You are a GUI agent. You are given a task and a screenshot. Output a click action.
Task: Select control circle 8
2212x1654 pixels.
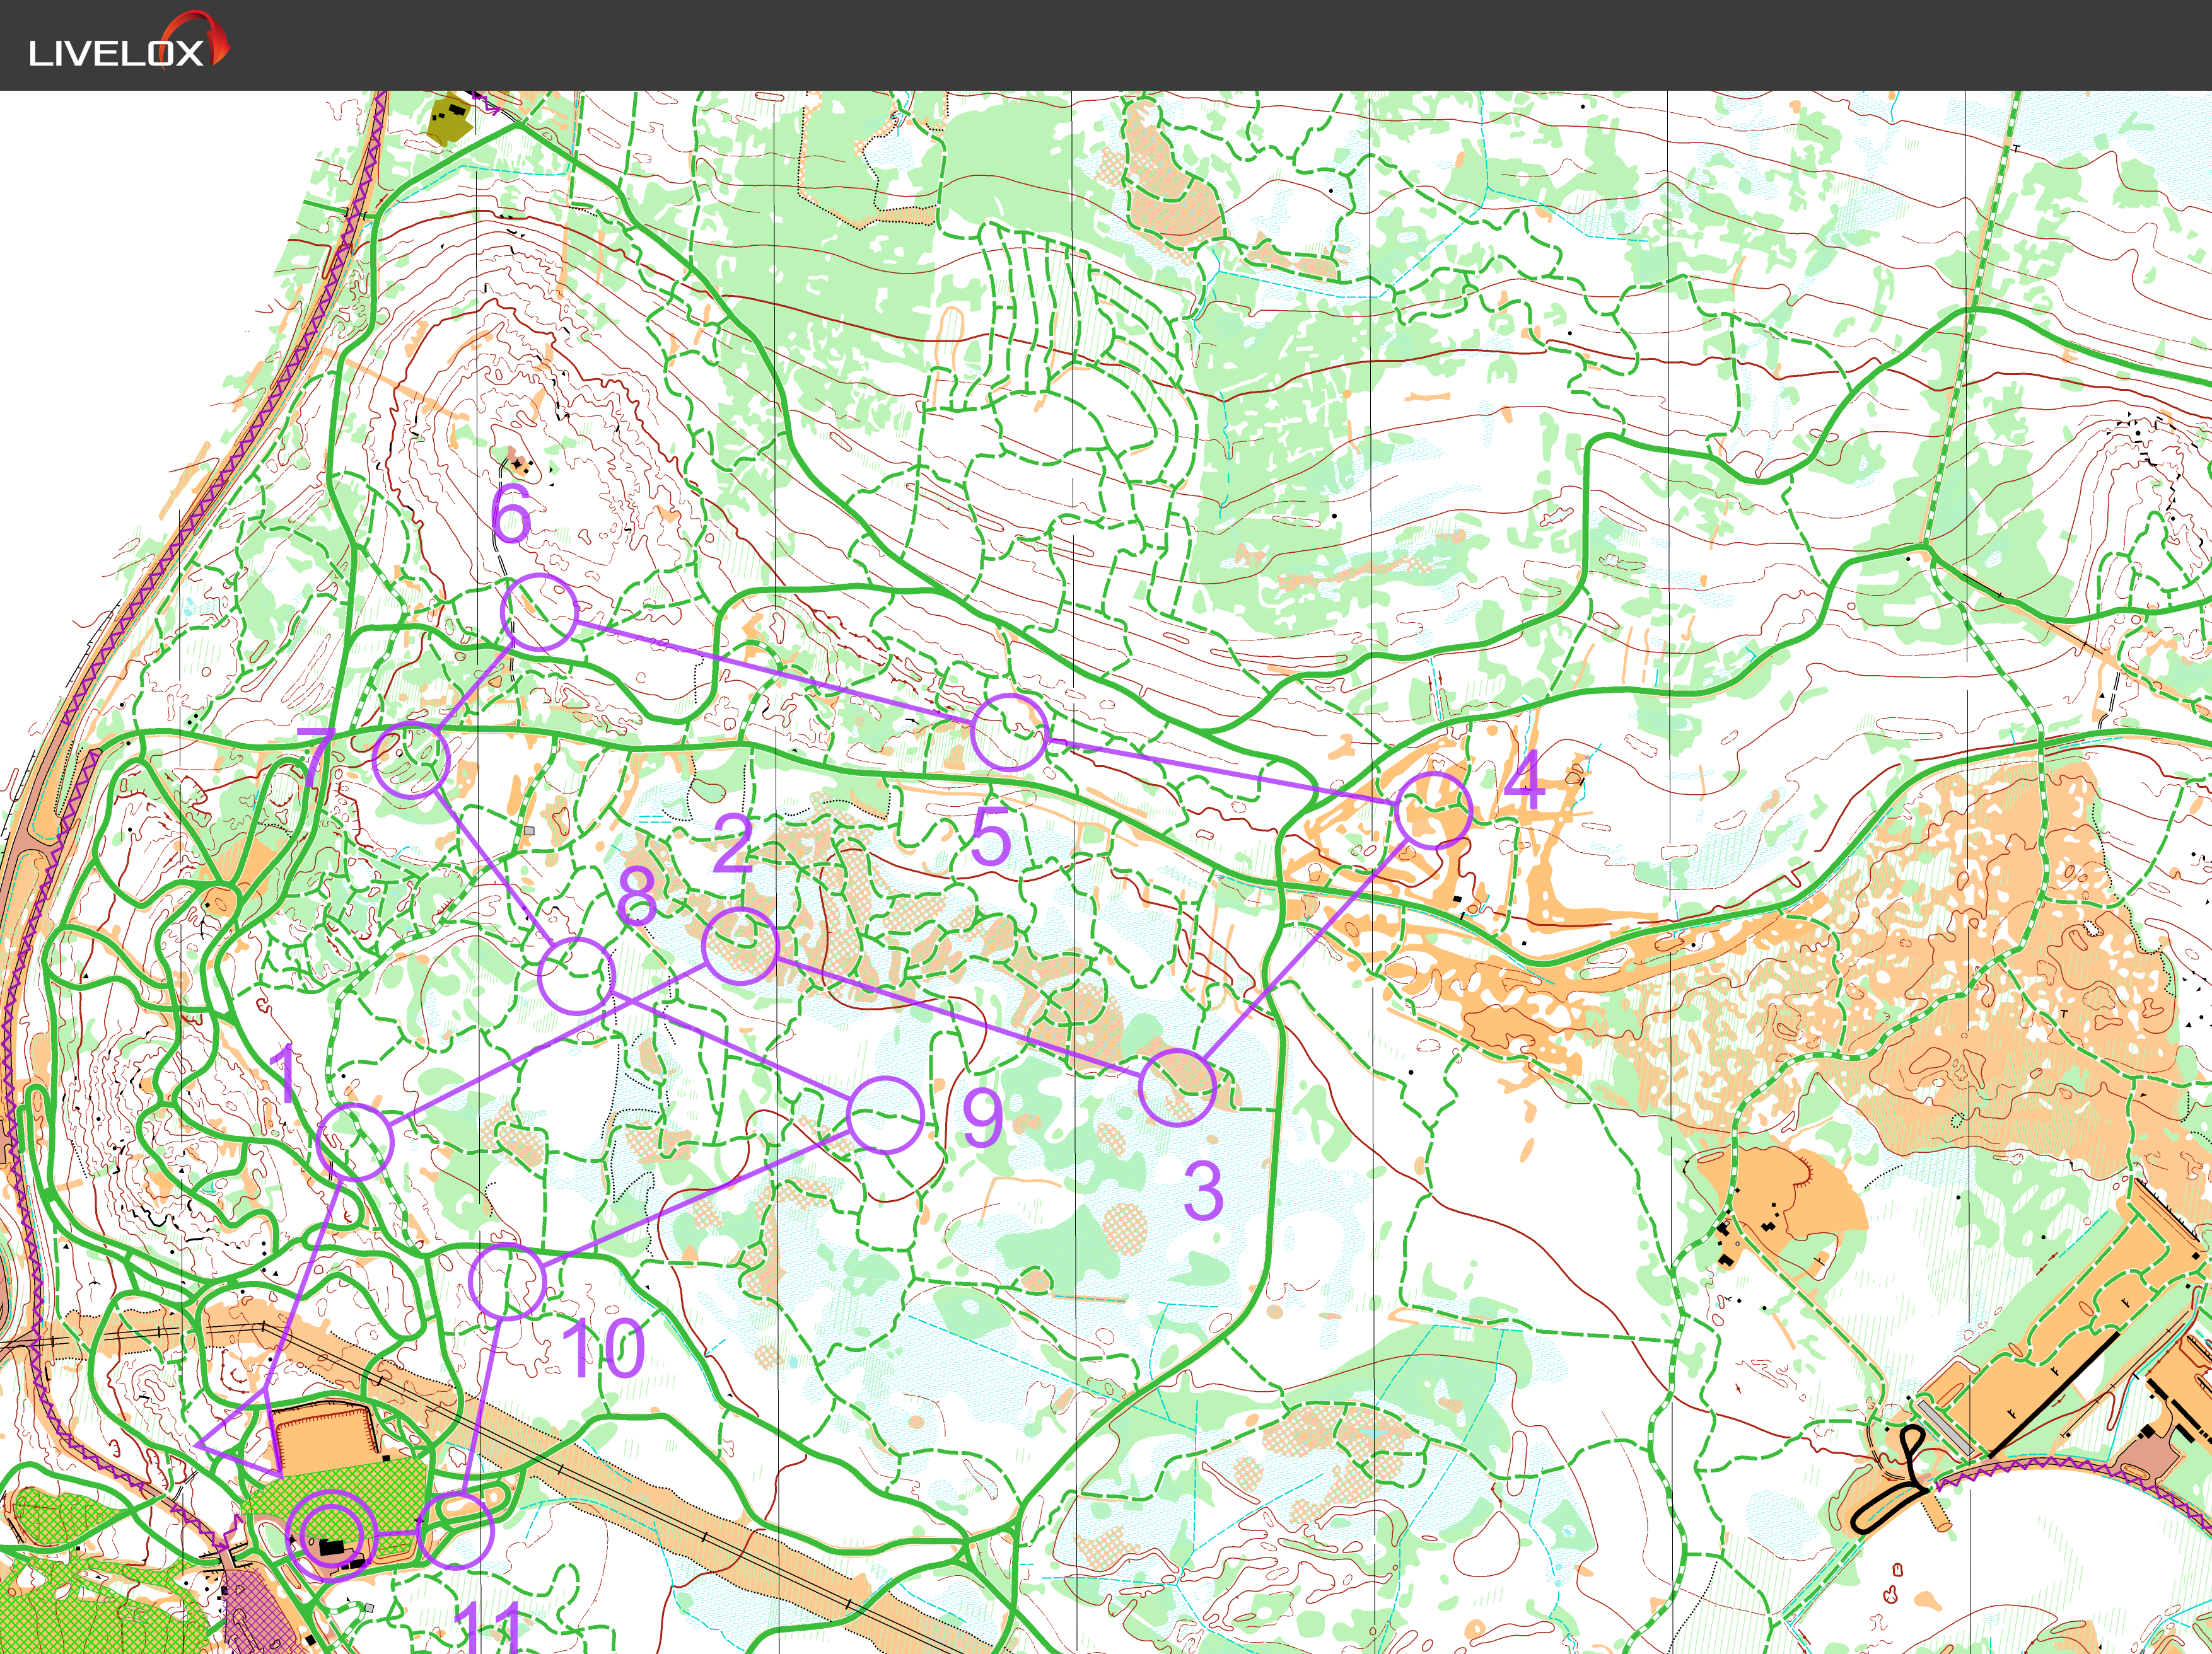pyautogui.click(x=576, y=975)
